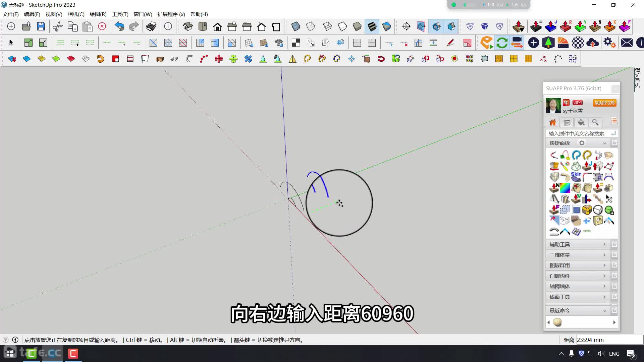
Task: Expand the 图层群组 section
Action: pyautogui.click(x=578, y=265)
